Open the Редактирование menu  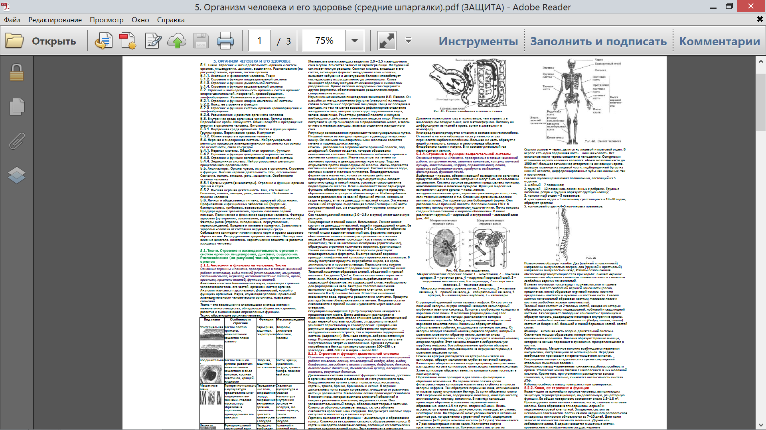[55, 20]
